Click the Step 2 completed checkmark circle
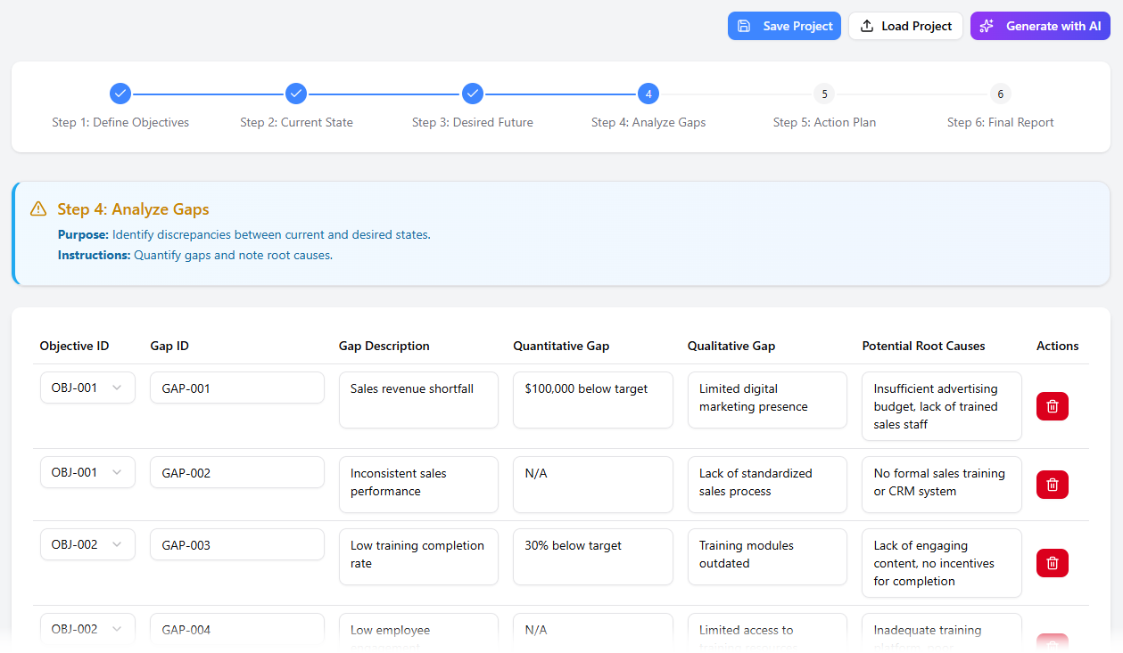Viewport: 1123px width, 653px height. 296,94
